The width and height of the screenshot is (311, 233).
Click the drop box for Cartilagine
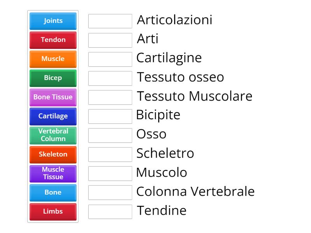point(110,59)
